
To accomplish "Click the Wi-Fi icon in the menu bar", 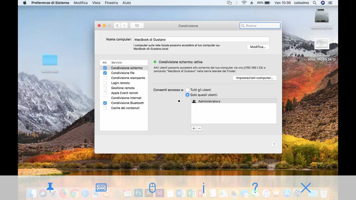I will tap(244, 3).
